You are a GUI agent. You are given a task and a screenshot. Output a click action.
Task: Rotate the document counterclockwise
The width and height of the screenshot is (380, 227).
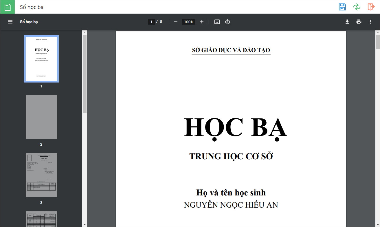point(227,22)
